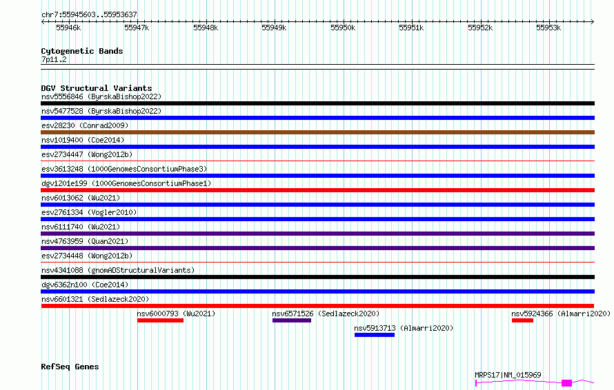Viewport: 614px width, 390px height.
Task: Click the 55950k ruler tick label
Action: tap(343, 28)
